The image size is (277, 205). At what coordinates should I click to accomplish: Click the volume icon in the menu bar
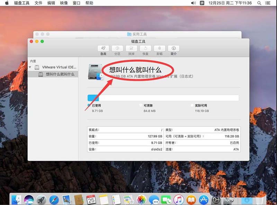point(193,3)
